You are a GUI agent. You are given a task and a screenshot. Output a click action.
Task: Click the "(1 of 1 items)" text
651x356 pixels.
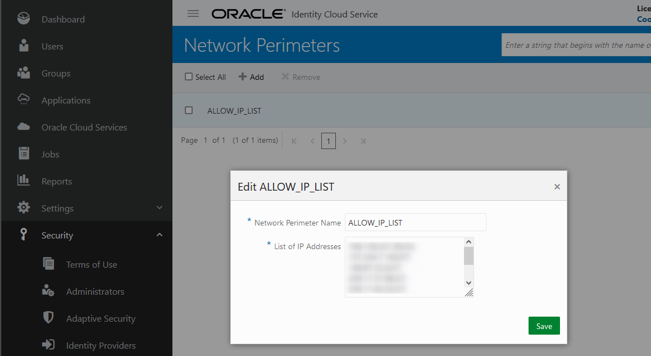pos(256,140)
